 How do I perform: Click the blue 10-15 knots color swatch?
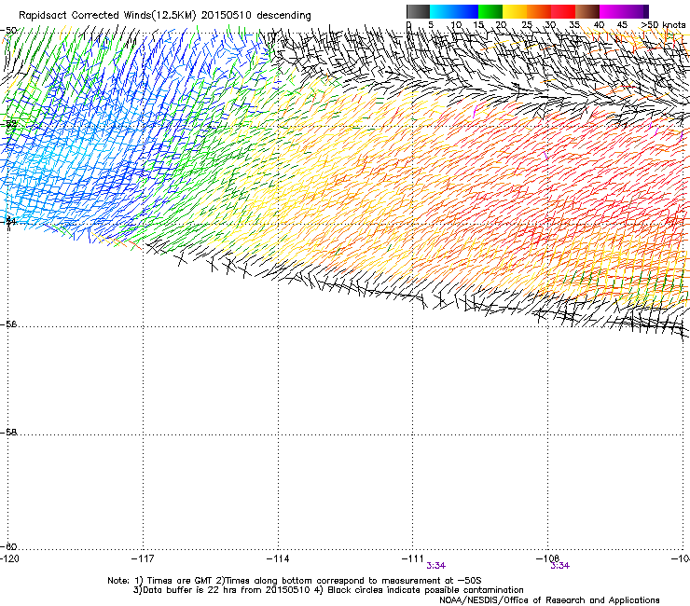[466, 11]
